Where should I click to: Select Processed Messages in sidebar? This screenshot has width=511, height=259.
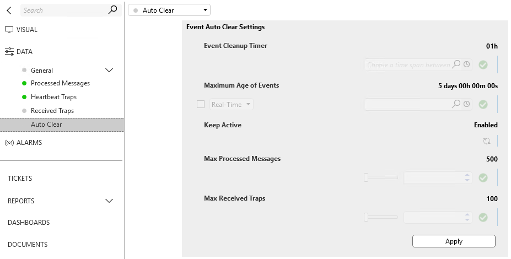click(x=60, y=83)
